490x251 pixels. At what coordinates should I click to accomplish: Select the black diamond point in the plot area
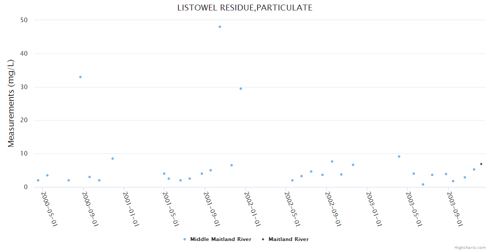[x=481, y=164]
